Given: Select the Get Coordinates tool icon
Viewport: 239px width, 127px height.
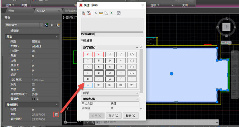Looking at the screenshot, I should coord(96,13).
